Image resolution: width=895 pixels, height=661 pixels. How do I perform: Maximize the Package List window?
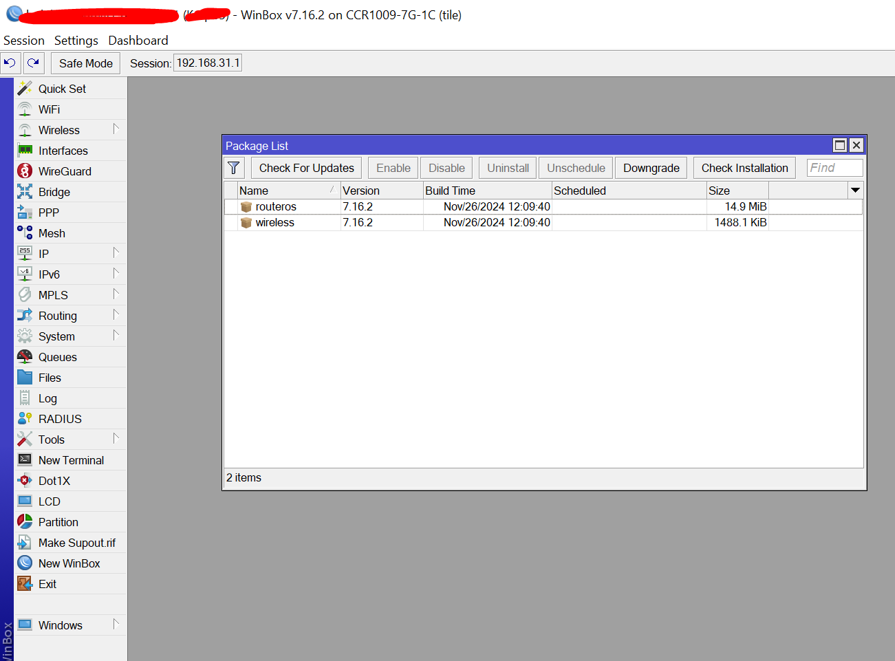[x=840, y=145]
